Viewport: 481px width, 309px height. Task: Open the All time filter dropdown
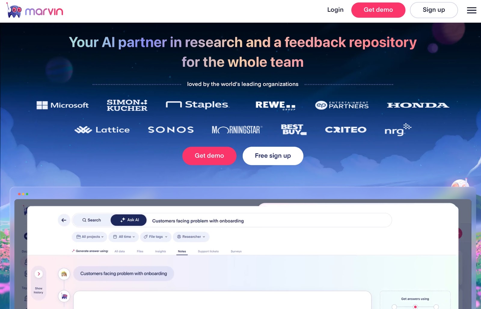coord(124,237)
